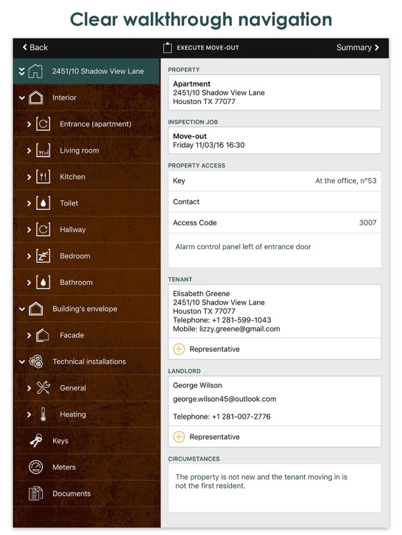Screen dimensions: 402x535
Task: Click the landlord Representative label
Action: (x=214, y=437)
